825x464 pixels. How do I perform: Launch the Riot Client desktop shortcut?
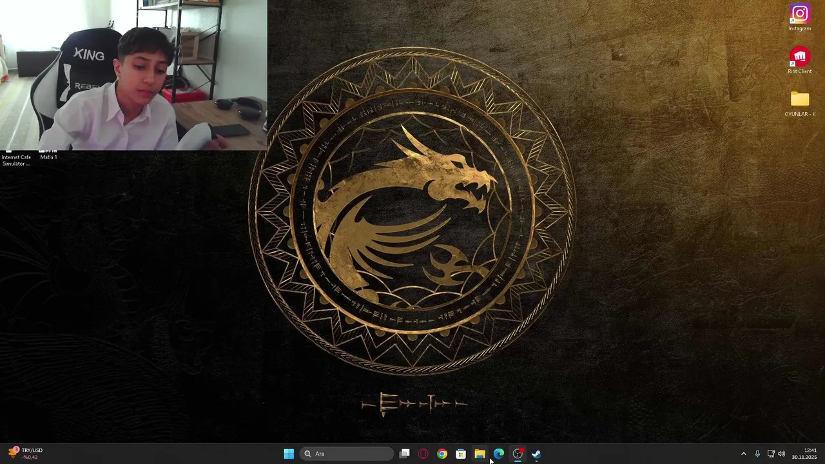pyautogui.click(x=800, y=61)
